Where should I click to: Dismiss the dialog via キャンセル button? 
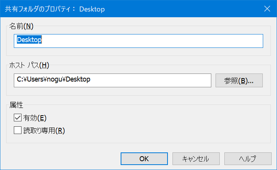(196, 159)
